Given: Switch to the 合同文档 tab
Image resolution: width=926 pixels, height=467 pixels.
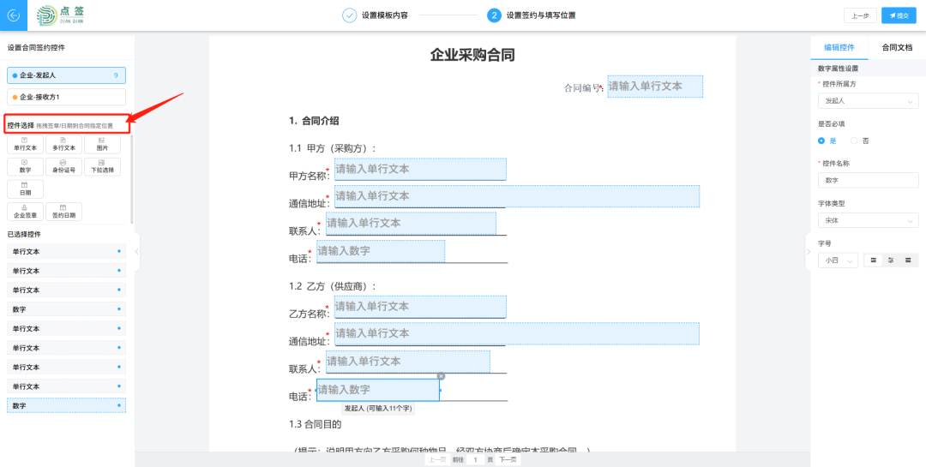Looking at the screenshot, I should pos(897,47).
